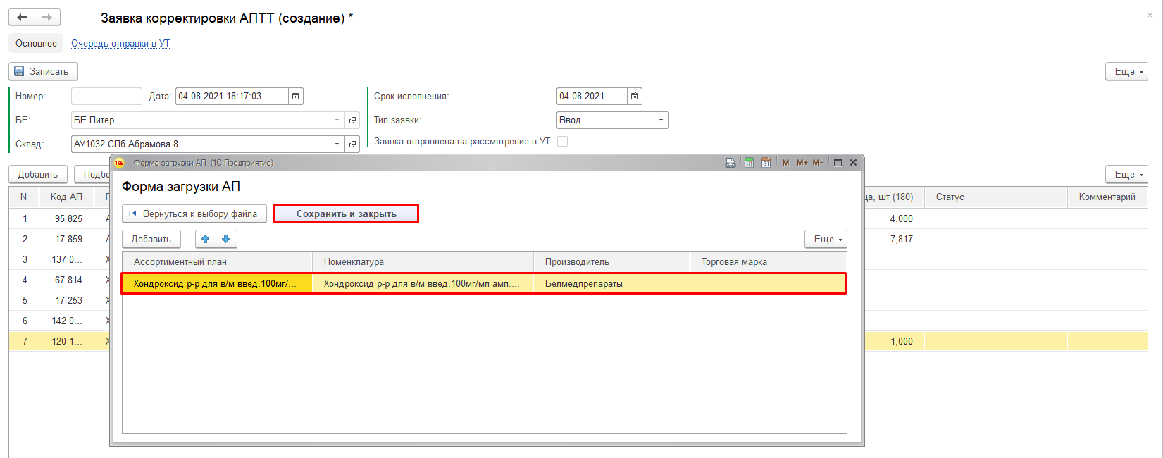Open calendar picker for Срок исполнения
Viewport: 1163px width, 458px height.
[635, 97]
